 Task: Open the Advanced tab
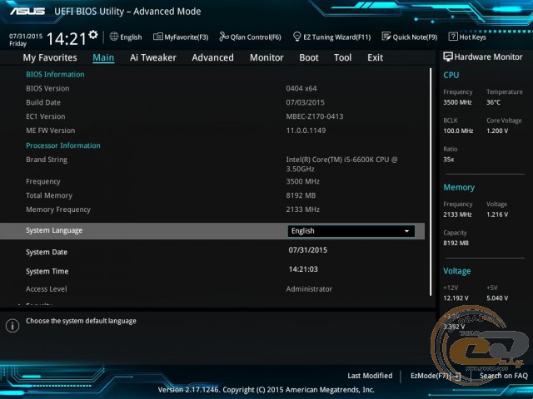[213, 57]
